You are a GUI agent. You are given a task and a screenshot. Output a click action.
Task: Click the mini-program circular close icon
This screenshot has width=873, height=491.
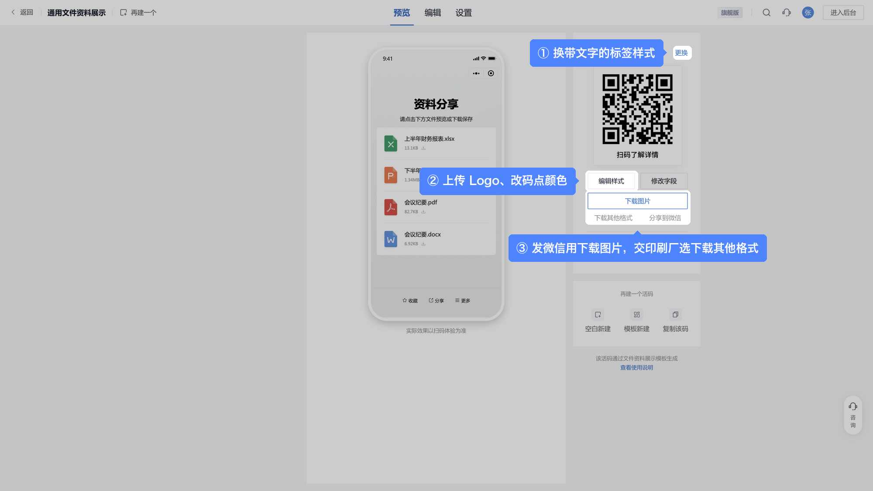point(491,73)
